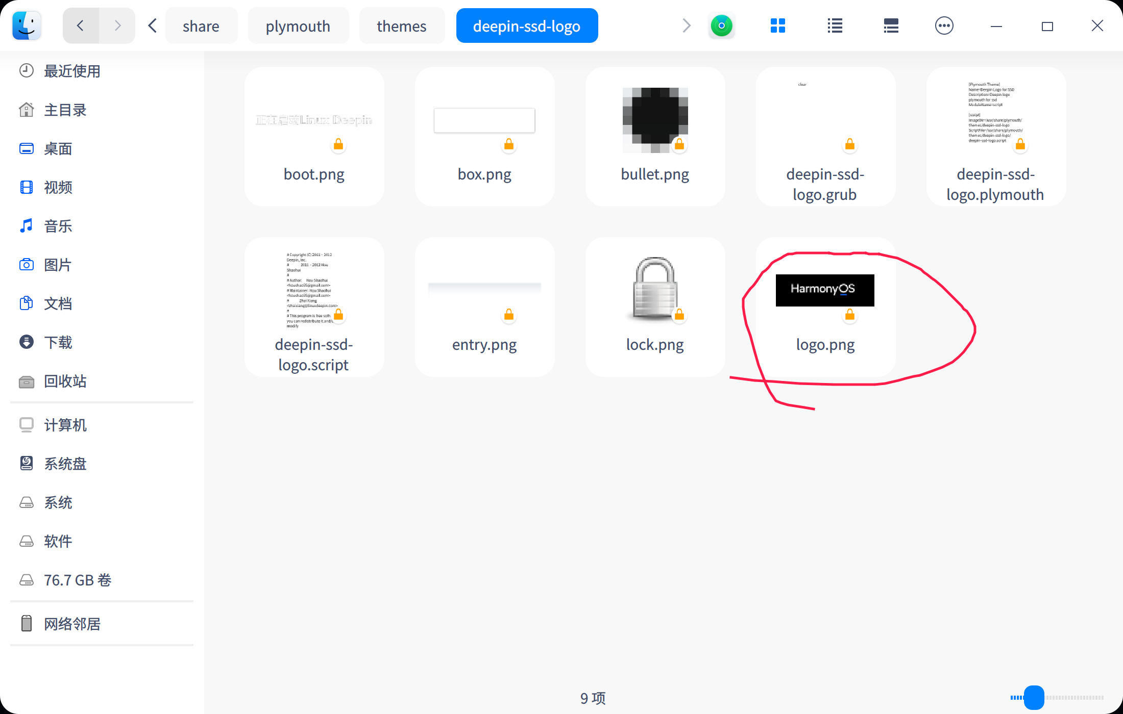Navigate to the plymouth breadcrumb folder
Image resolution: width=1123 pixels, height=714 pixels.
[x=298, y=26]
